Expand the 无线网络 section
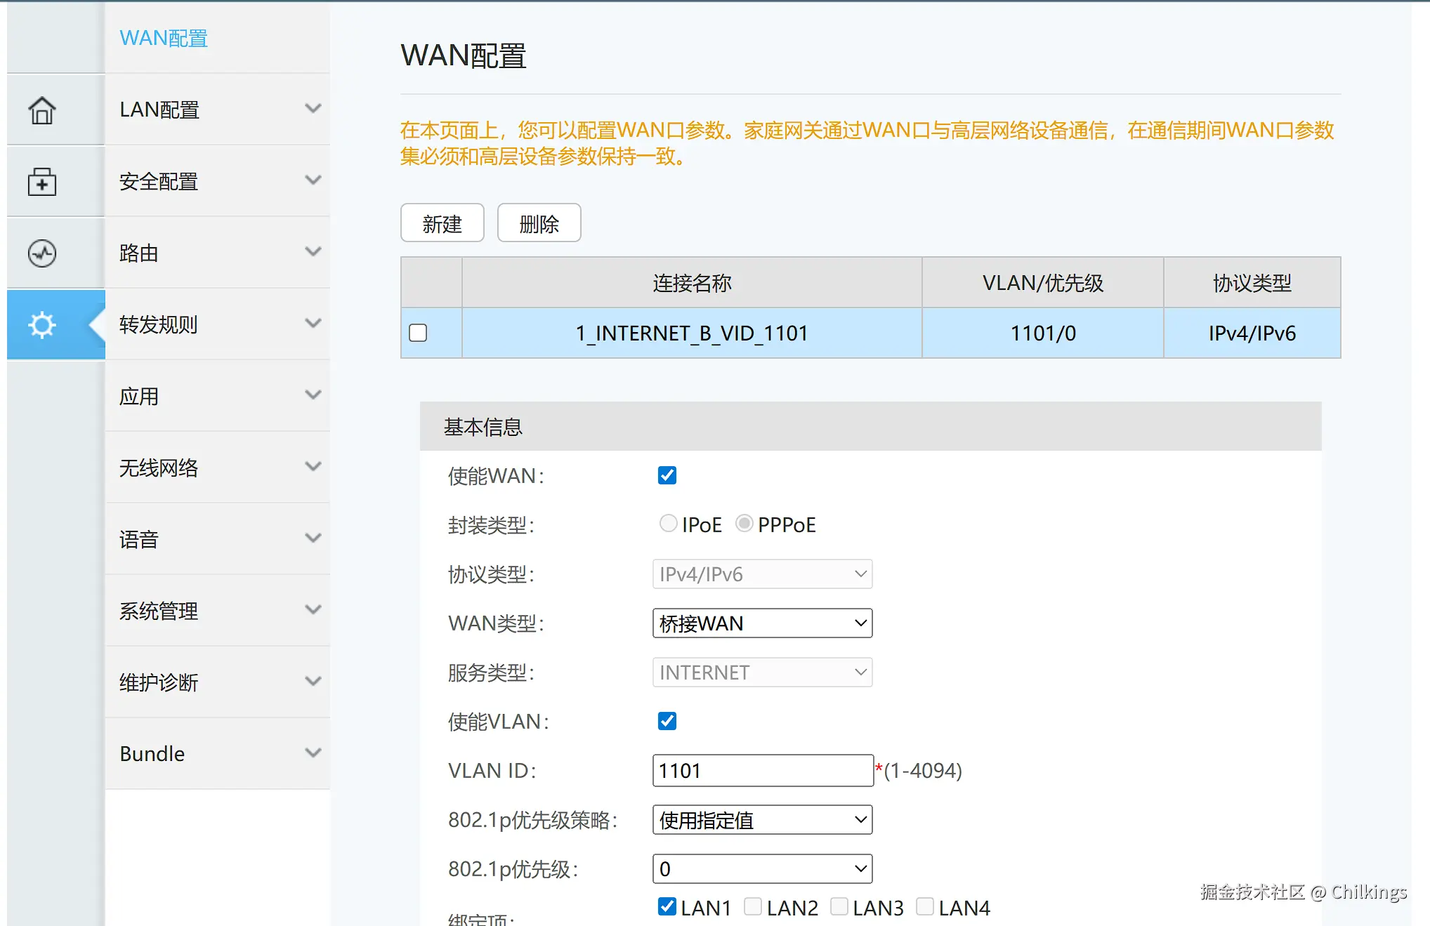Viewport: 1430px width, 926px height. (x=218, y=467)
